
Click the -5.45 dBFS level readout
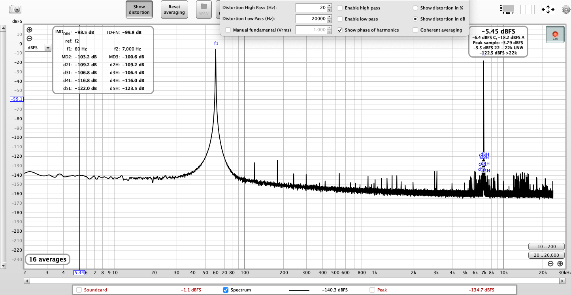(498, 31)
